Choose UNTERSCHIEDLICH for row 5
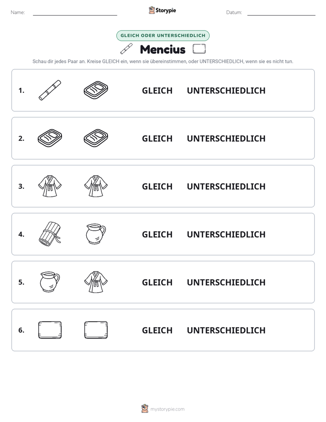 coord(226,282)
